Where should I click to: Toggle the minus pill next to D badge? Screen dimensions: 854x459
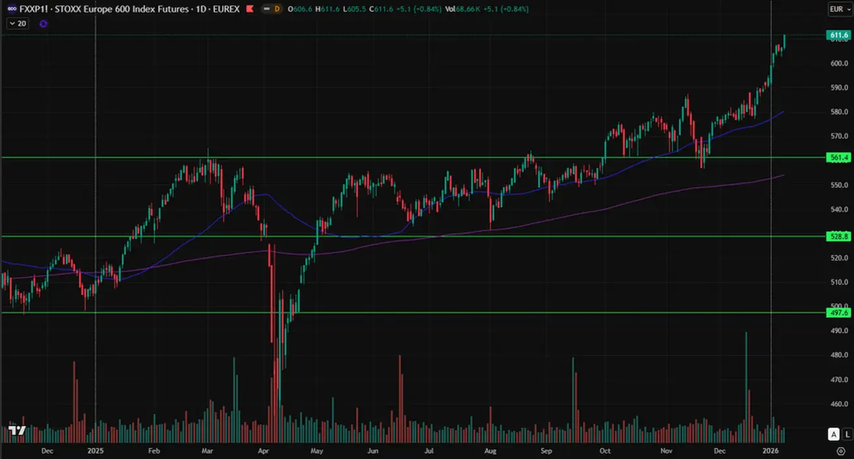coord(266,10)
